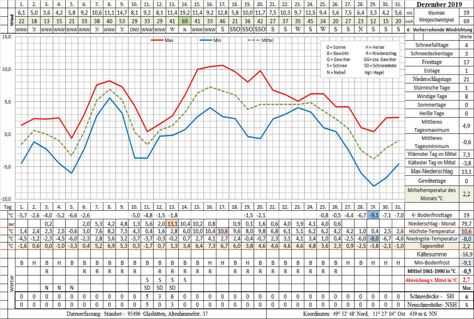The width and height of the screenshot is (474, 319).
Task: Select the highlighted 13,1 precipitation cell on day 13
Action: 172,223
